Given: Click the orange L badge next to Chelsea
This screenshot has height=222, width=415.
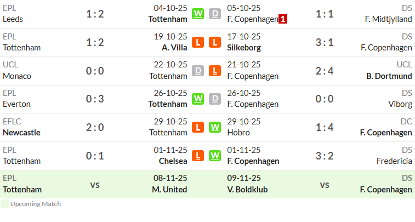Looking at the screenshot, I should (x=198, y=156).
